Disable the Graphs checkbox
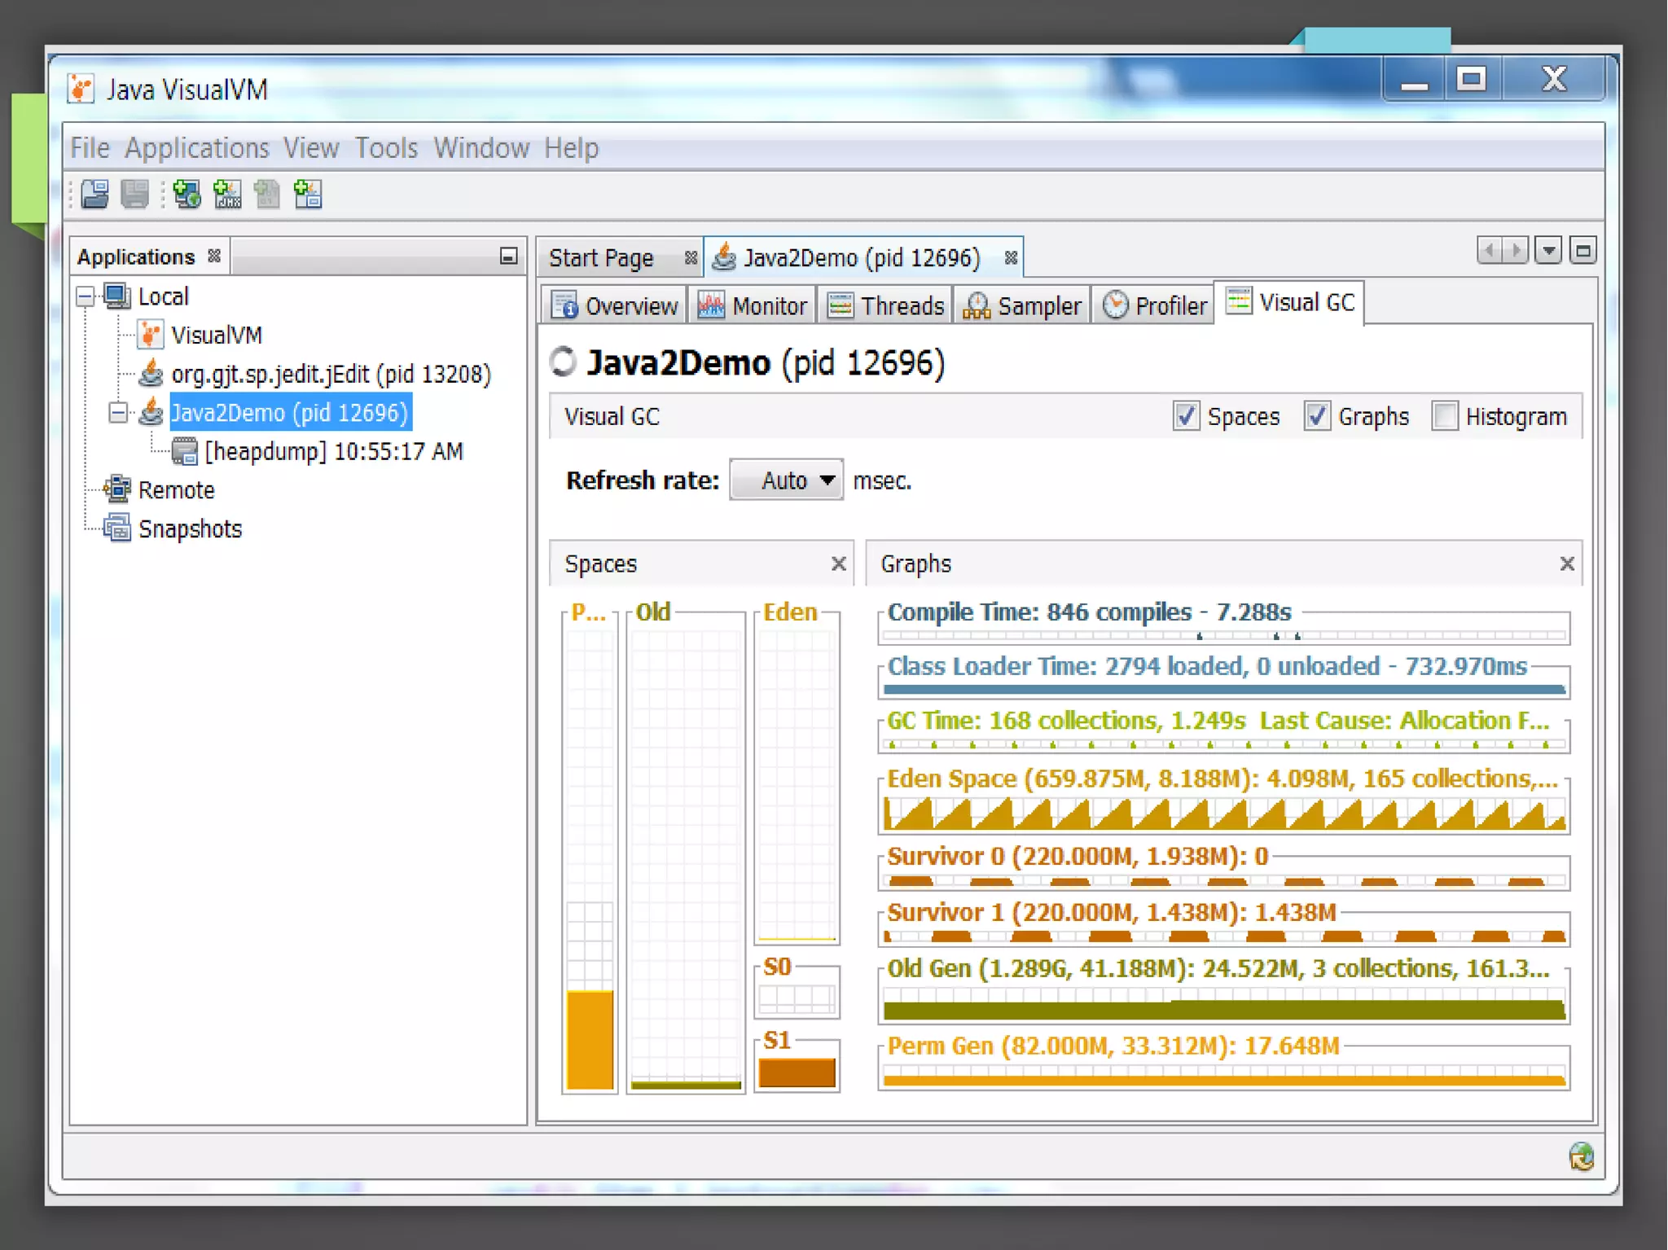The height and width of the screenshot is (1250, 1668). point(1317,416)
